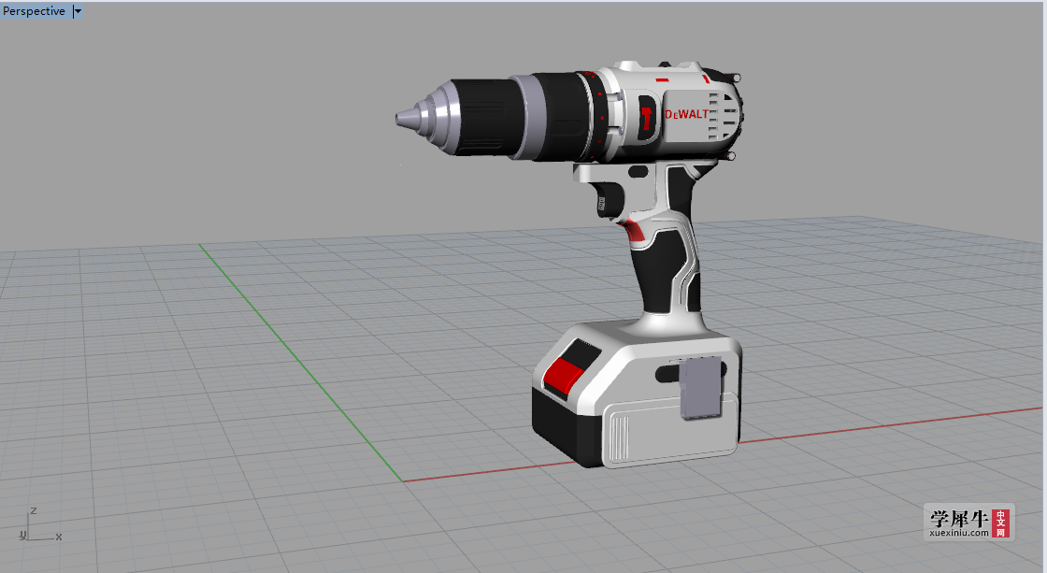This screenshot has height=573, width=1047.
Task: Open the Perspective viewport dropdown arrow
Action: click(78, 11)
